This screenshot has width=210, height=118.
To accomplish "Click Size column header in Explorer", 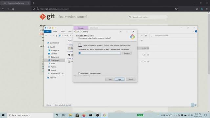I will (x=141, y=41).
